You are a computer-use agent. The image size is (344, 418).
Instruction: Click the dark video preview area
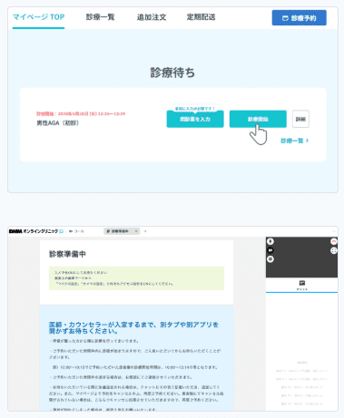[301, 258]
